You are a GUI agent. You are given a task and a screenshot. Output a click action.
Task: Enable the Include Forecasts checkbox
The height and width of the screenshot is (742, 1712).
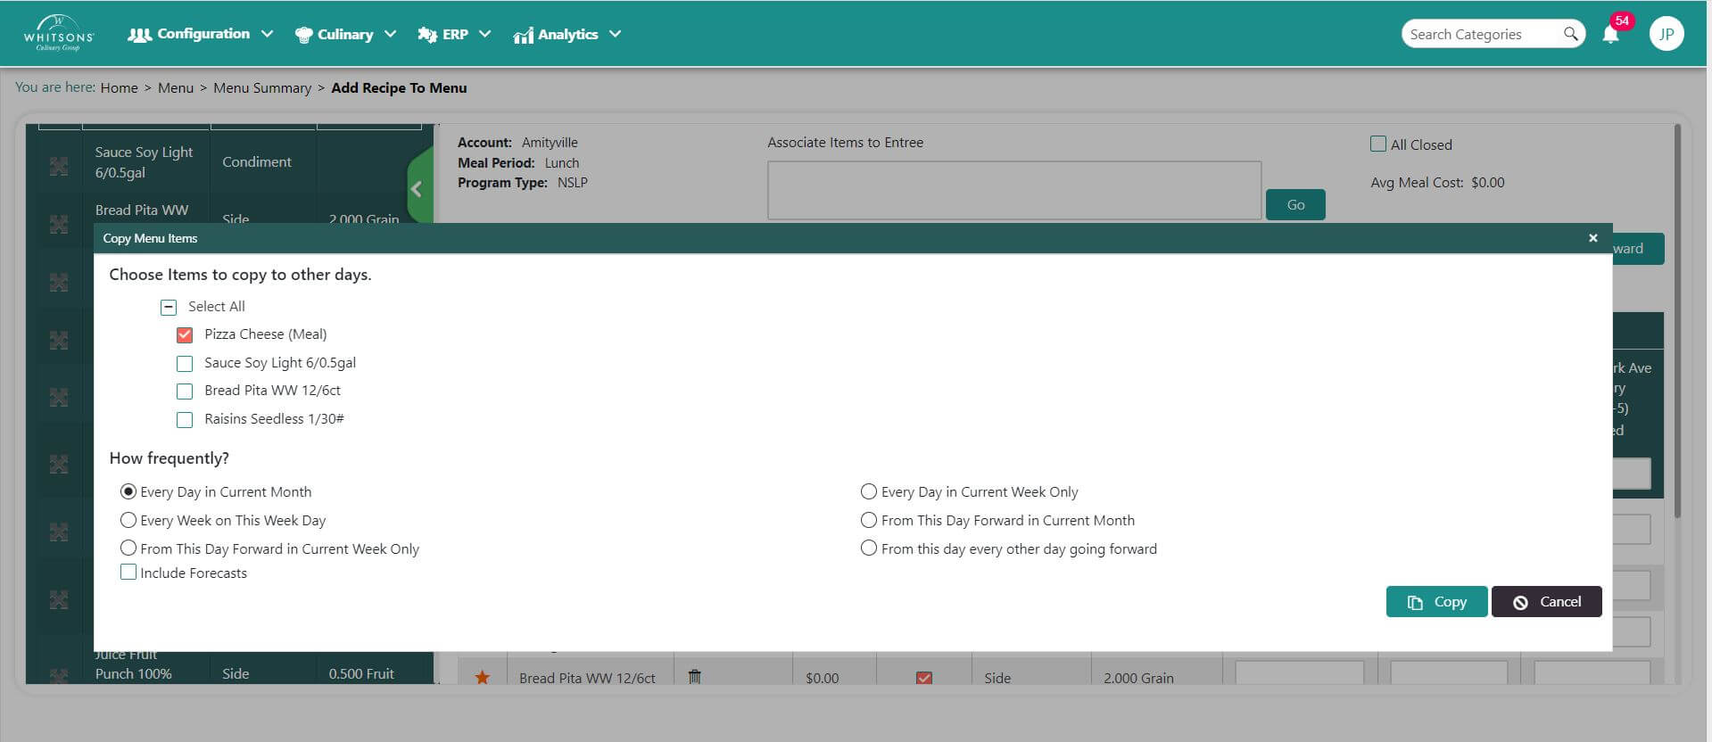[x=128, y=573]
